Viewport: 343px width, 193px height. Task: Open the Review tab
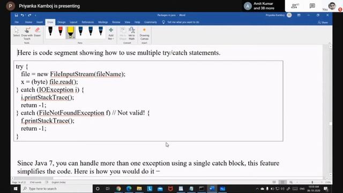tap(116, 22)
